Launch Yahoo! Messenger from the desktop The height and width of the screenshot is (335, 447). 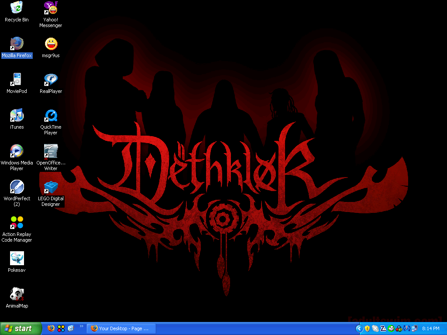point(50,9)
